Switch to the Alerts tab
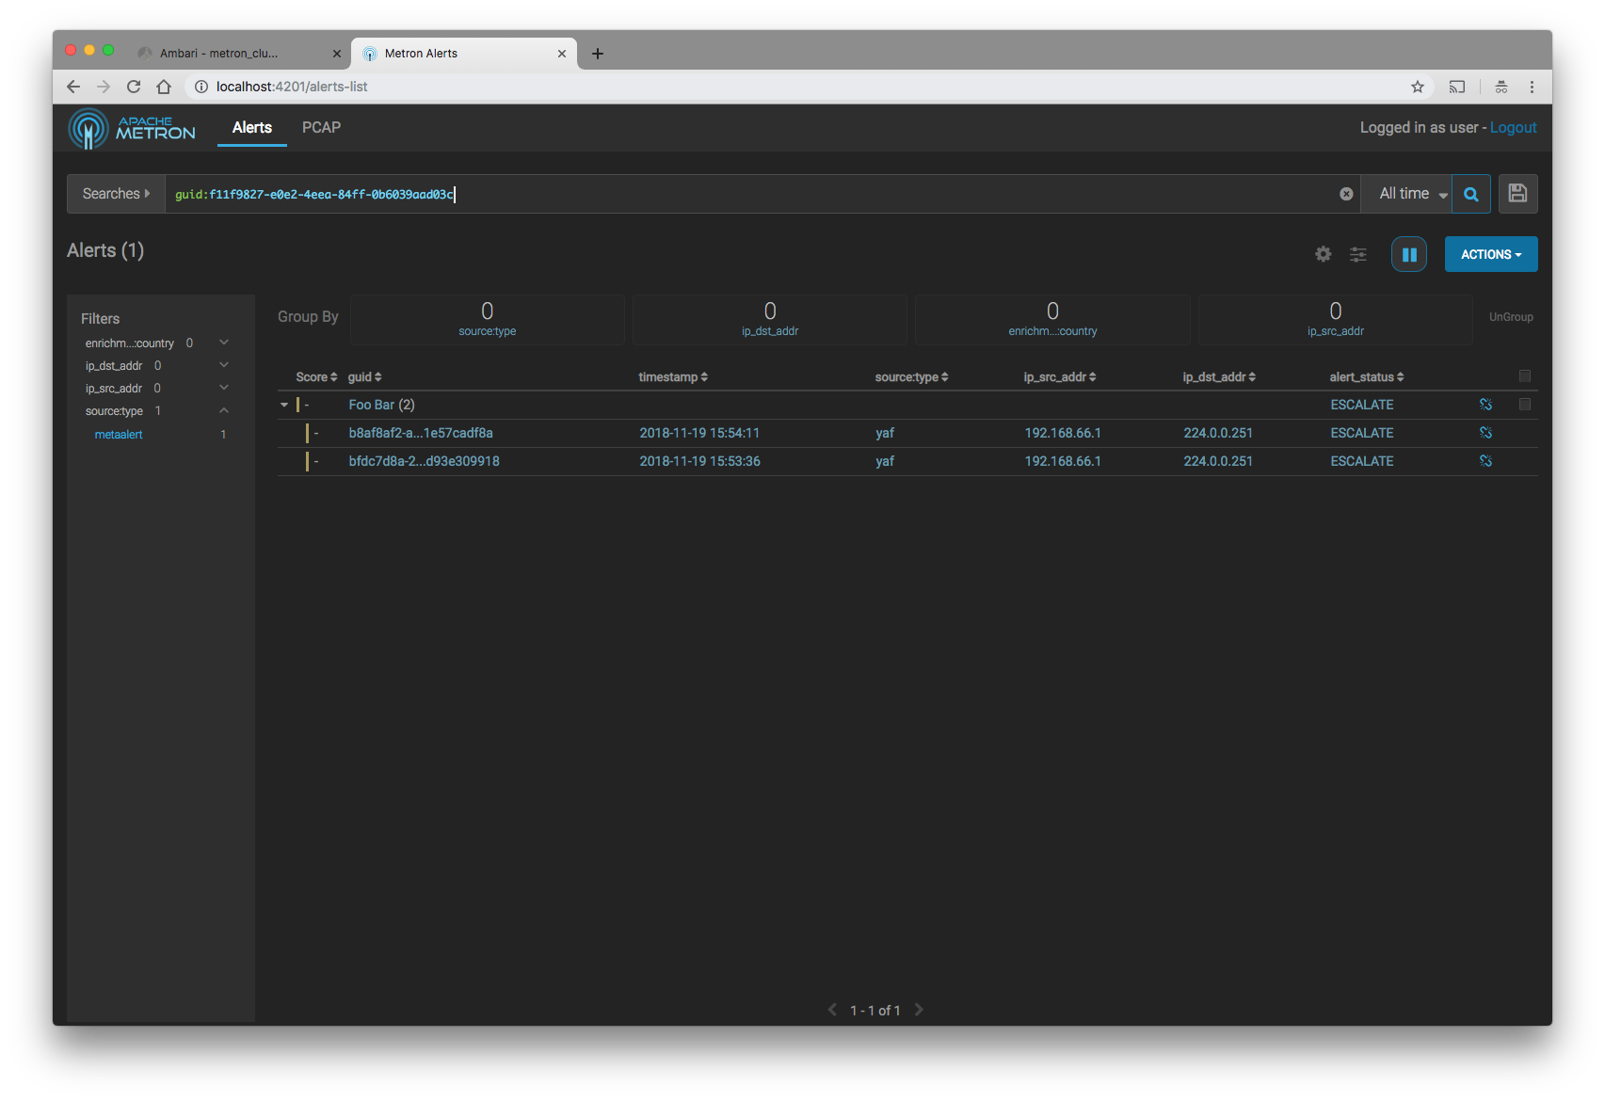The height and width of the screenshot is (1101, 1605). pyautogui.click(x=252, y=128)
